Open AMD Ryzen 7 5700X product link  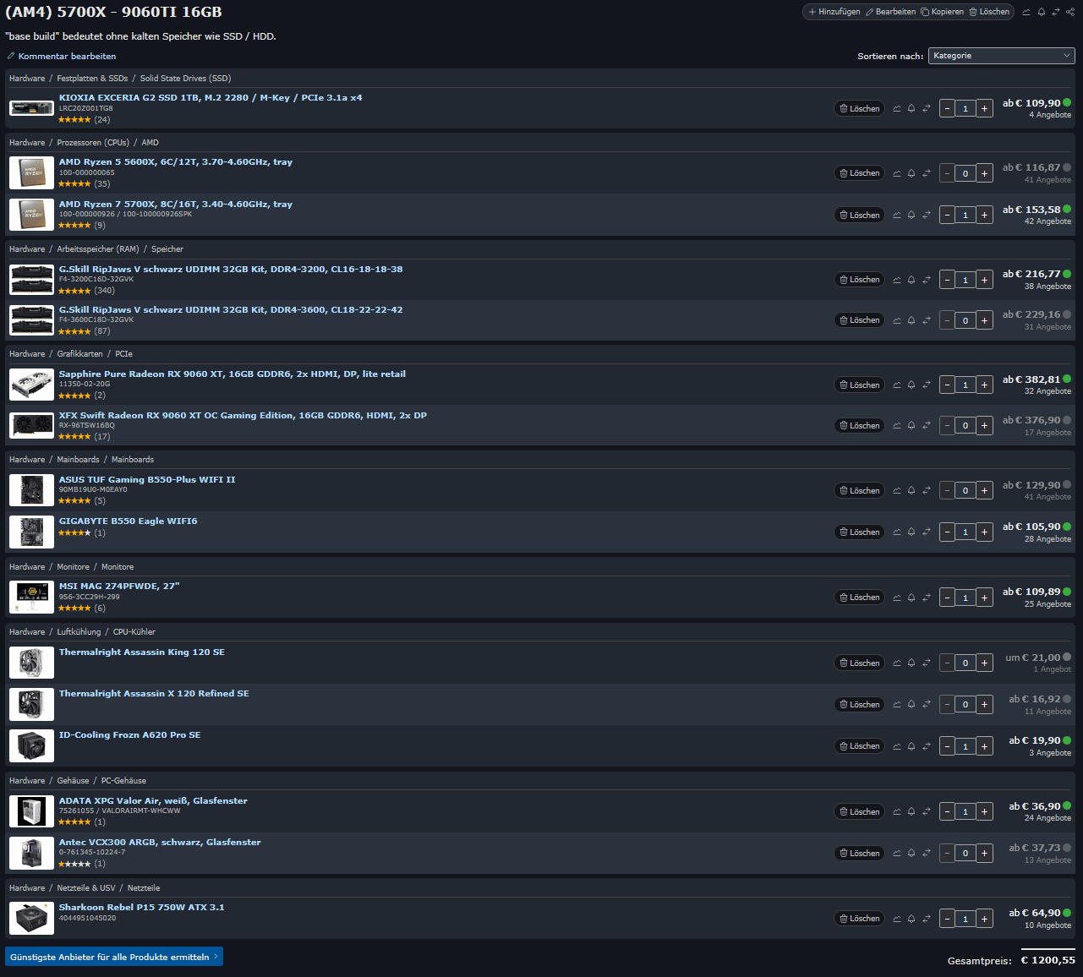point(176,205)
